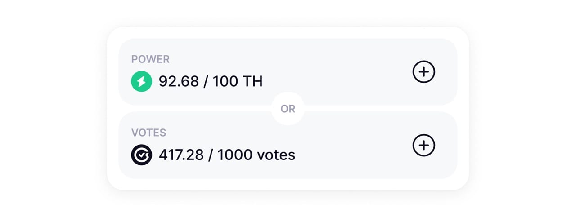Click the 1000 votes limit text

(x=256, y=155)
